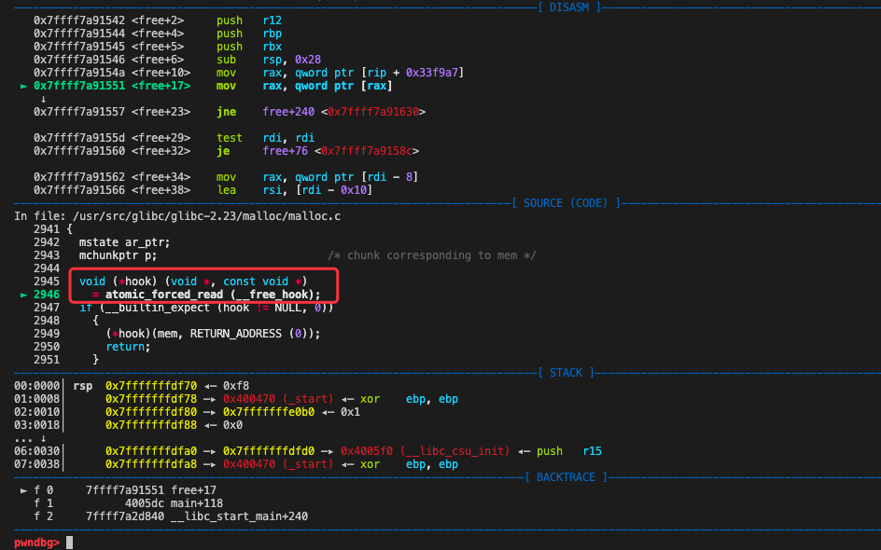881x550 pixels.
Task: Select the DISASM section header label
Action: pyautogui.click(x=569, y=7)
